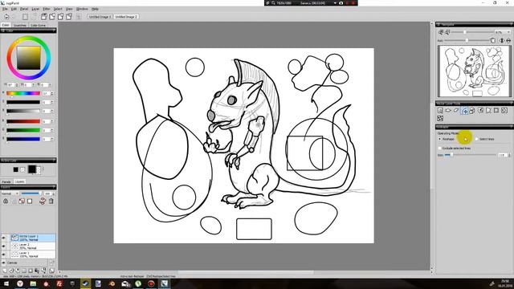
Task: Open the Filter menu
Action: pyautogui.click(x=47, y=9)
